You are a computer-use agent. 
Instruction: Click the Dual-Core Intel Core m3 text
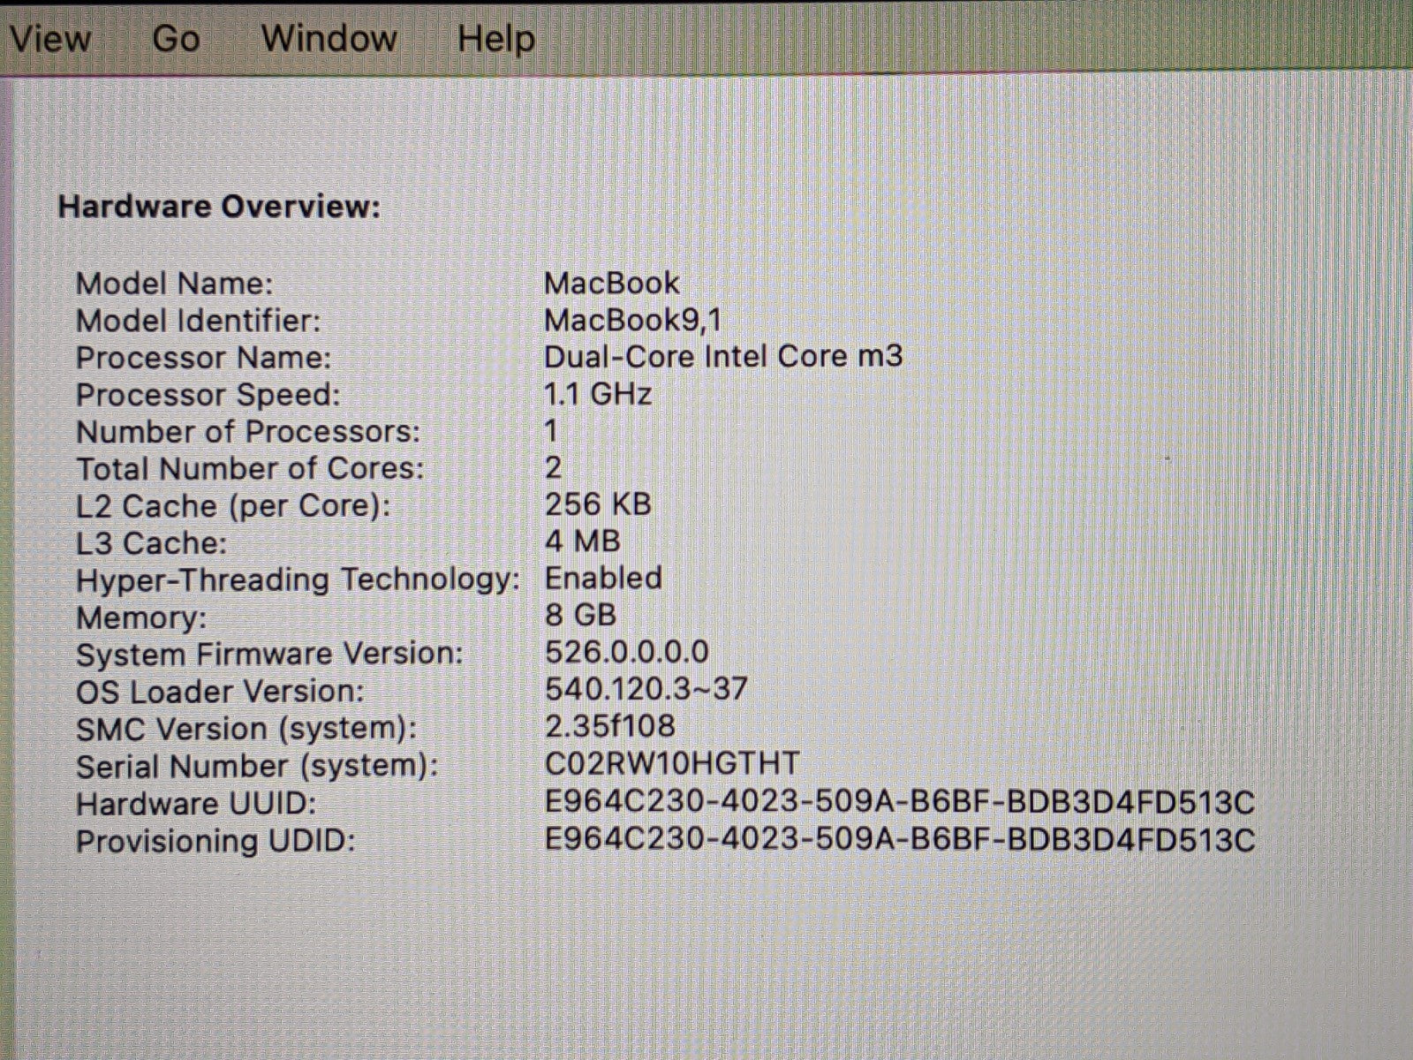[x=723, y=357]
